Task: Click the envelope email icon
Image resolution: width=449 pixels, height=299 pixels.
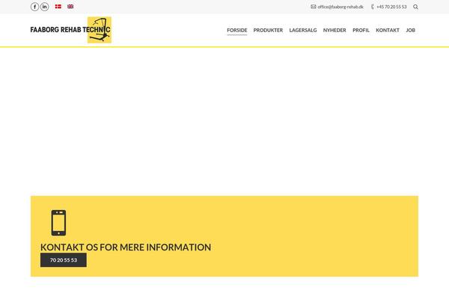Action: point(314,7)
